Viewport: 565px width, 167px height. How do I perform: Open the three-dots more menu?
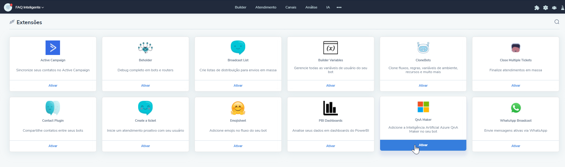(339, 7)
